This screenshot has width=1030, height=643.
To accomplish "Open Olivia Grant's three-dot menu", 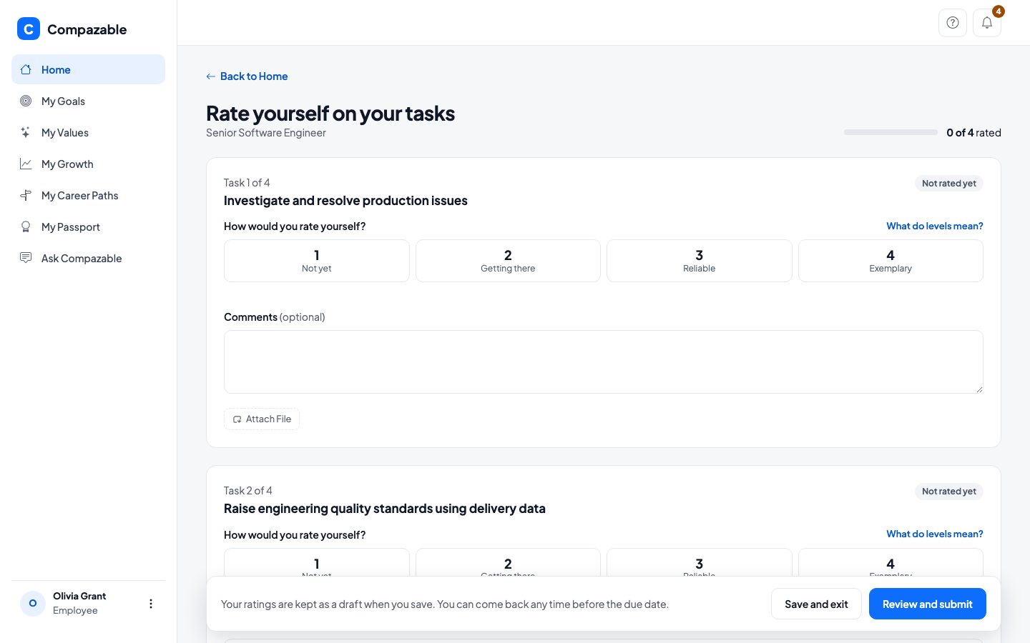I will [151, 604].
